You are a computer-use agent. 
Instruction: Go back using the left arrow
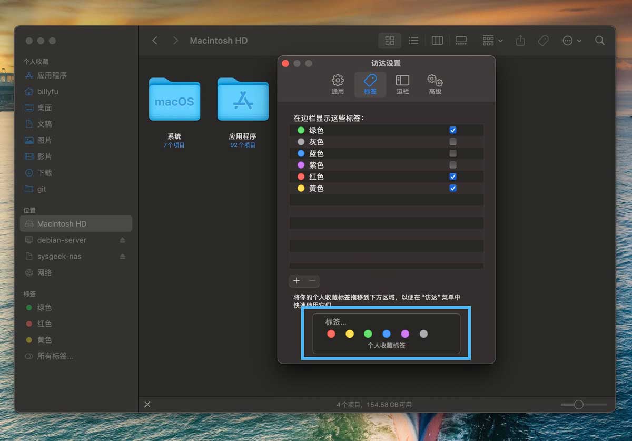point(155,41)
